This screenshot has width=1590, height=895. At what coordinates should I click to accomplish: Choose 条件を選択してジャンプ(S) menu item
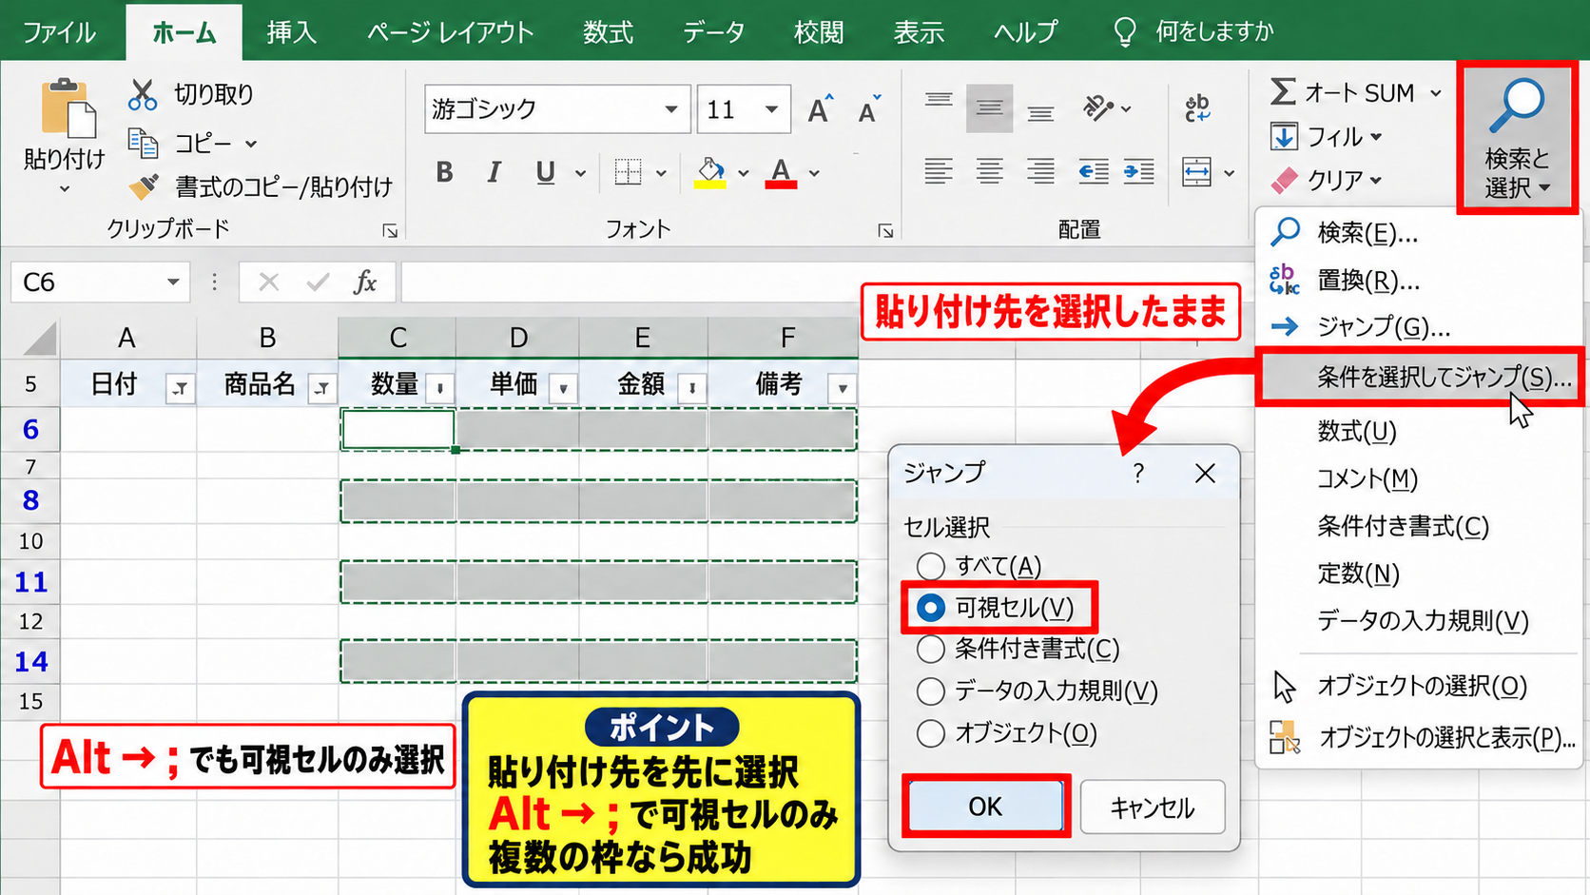pos(1420,378)
